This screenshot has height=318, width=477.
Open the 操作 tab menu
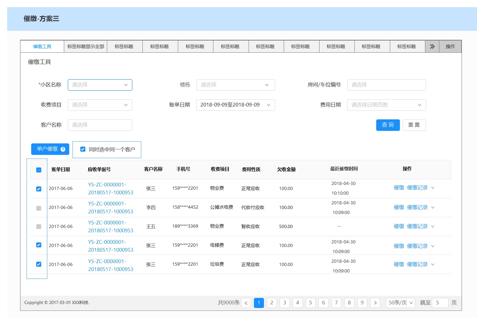(450, 47)
